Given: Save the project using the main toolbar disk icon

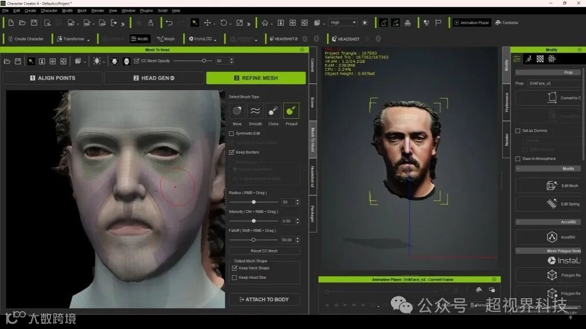Looking at the screenshot, I should click(x=34, y=23).
